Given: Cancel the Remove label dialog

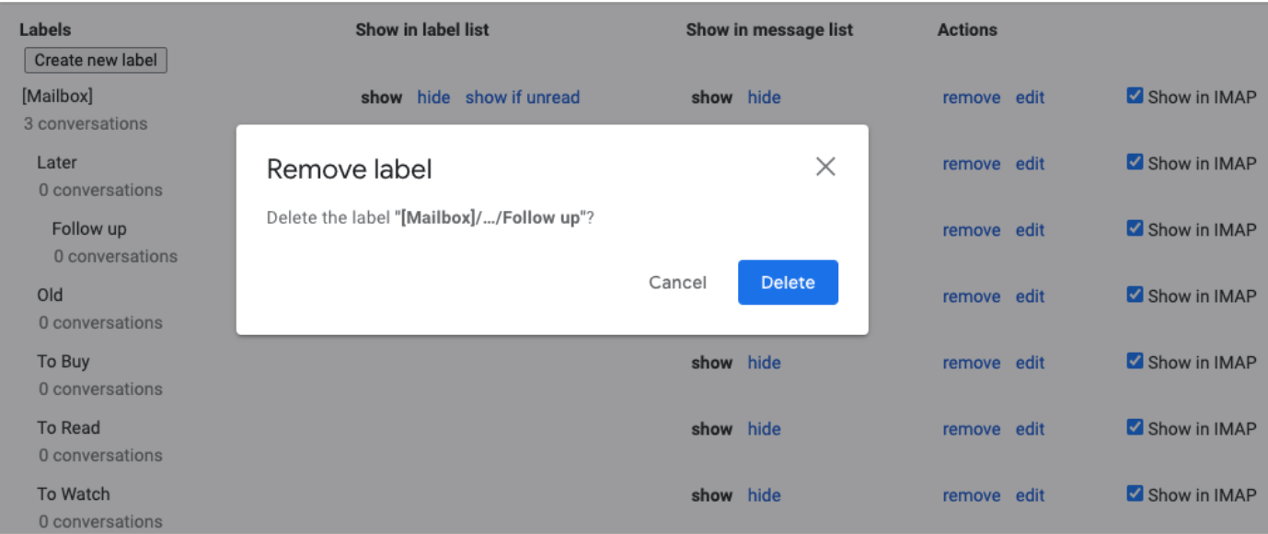Looking at the screenshot, I should (677, 283).
